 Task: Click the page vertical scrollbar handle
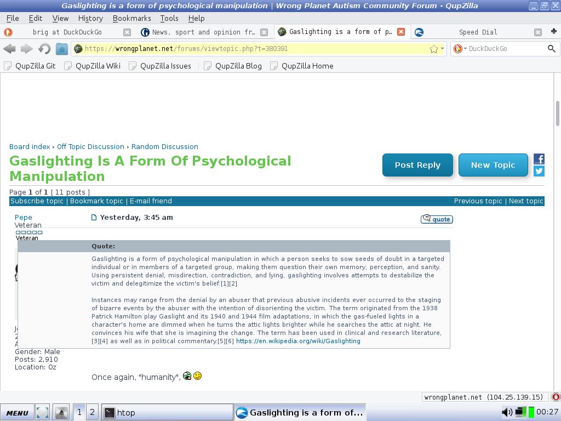click(557, 113)
